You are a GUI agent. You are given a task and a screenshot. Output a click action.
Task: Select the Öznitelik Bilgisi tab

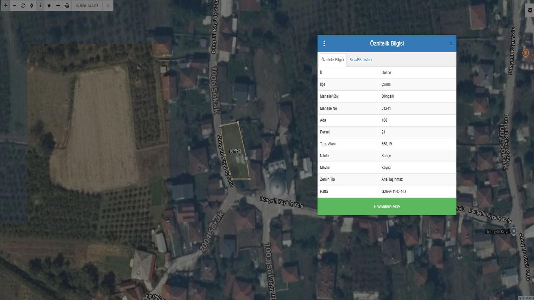(x=332, y=60)
